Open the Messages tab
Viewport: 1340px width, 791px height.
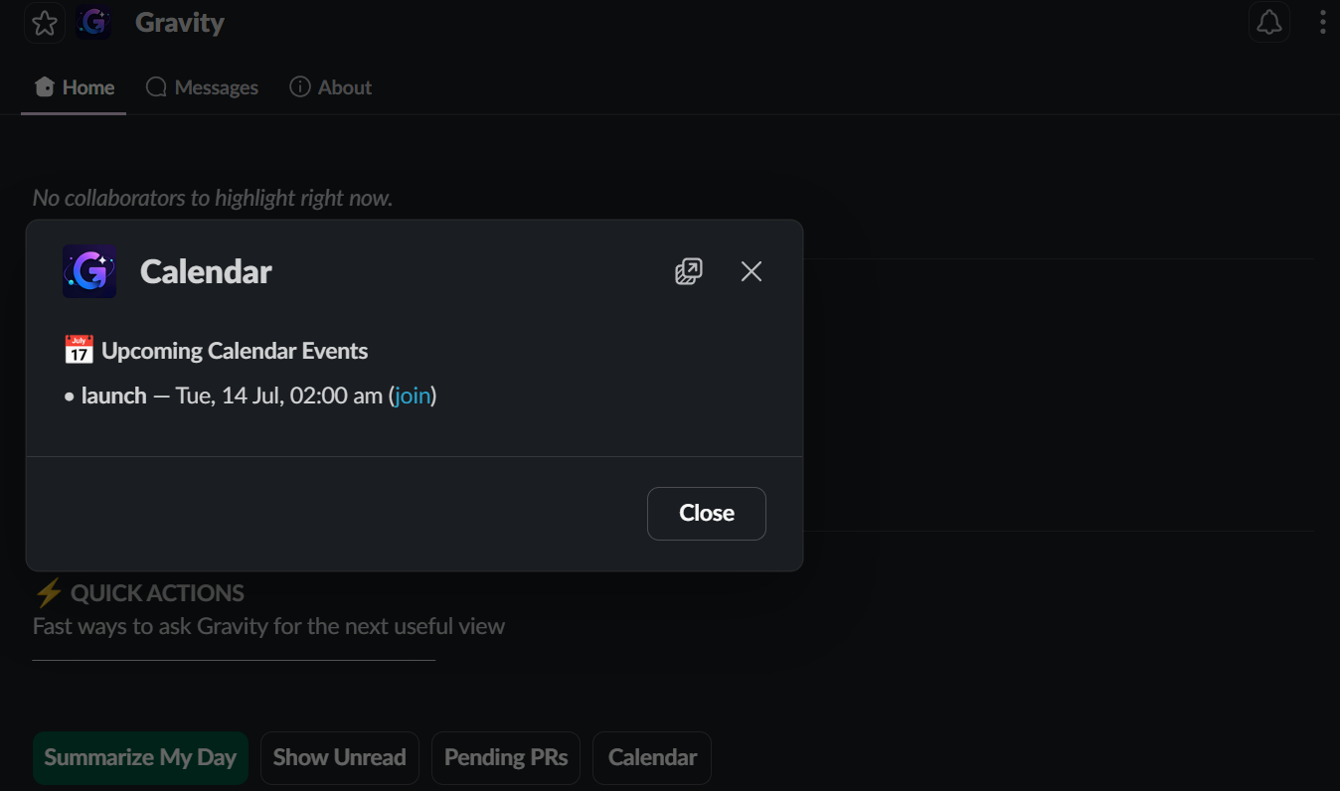tap(202, 87)
